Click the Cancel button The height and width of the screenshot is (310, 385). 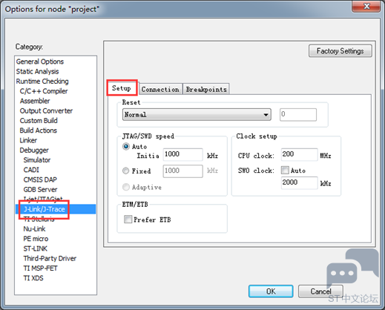tap(320, 291)
